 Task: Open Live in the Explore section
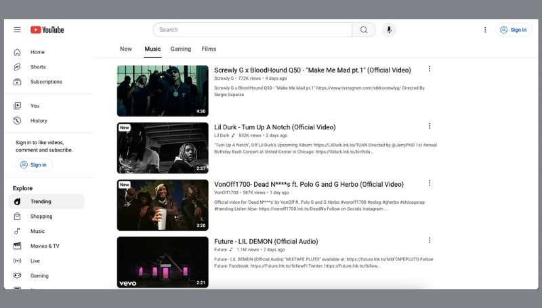[46, 261]
